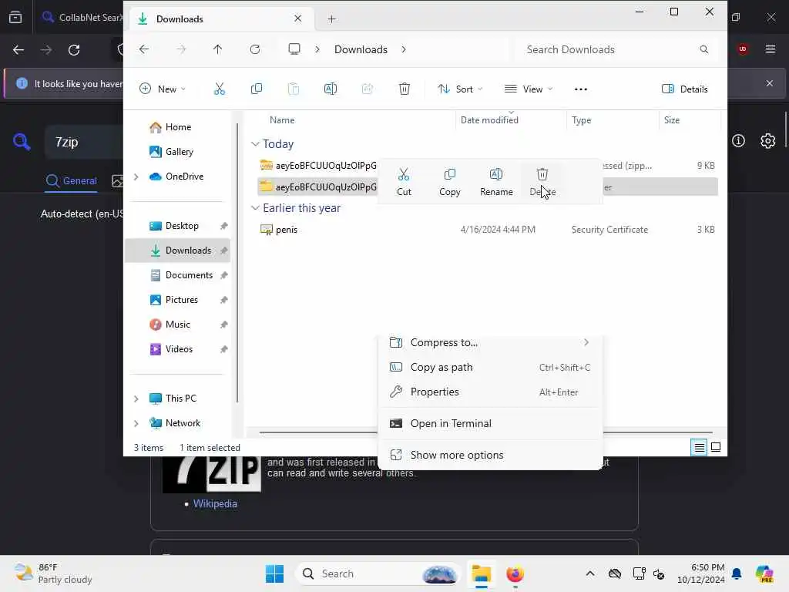The width and height of the screenshot is (789, 592).
Task: Open the See more three-dots menu
Action: pos(581,89)
